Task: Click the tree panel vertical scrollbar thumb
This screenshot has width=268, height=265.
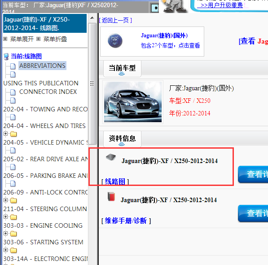Action: pyautogui.click(x=92, y=84)
